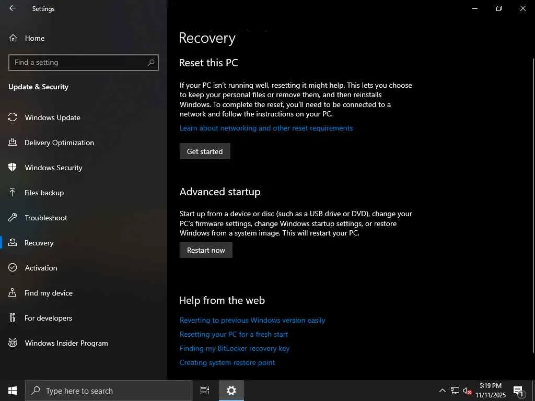Open Finding my BitLocker recovery key link

coord(235,348)
